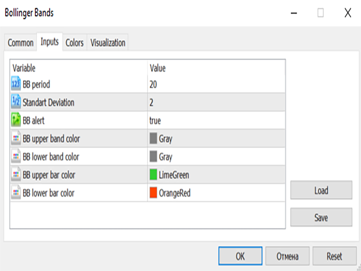The height and width of the screenshot is (271, 361).
Task: Click the Save button
Action: click(321, 217)
